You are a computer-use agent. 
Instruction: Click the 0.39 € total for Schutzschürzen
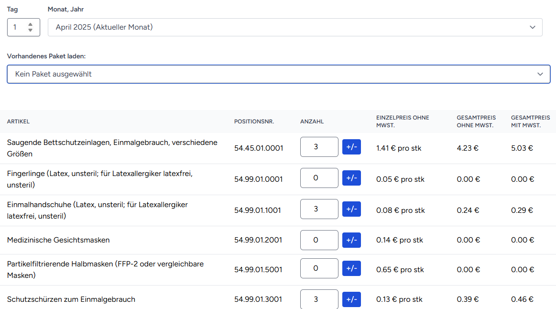[x=468, y=299]
